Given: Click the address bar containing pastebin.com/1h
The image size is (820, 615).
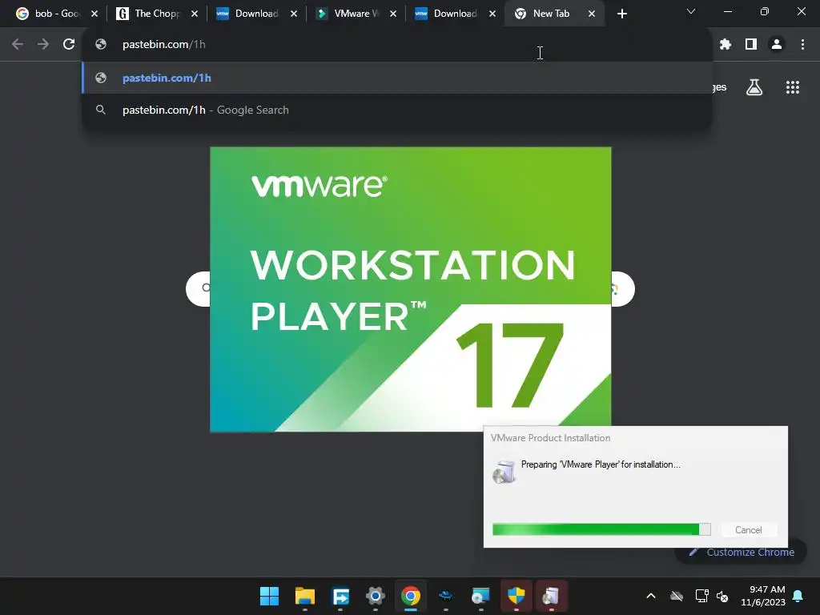Looking at the screenshot, I should [397, 45].
